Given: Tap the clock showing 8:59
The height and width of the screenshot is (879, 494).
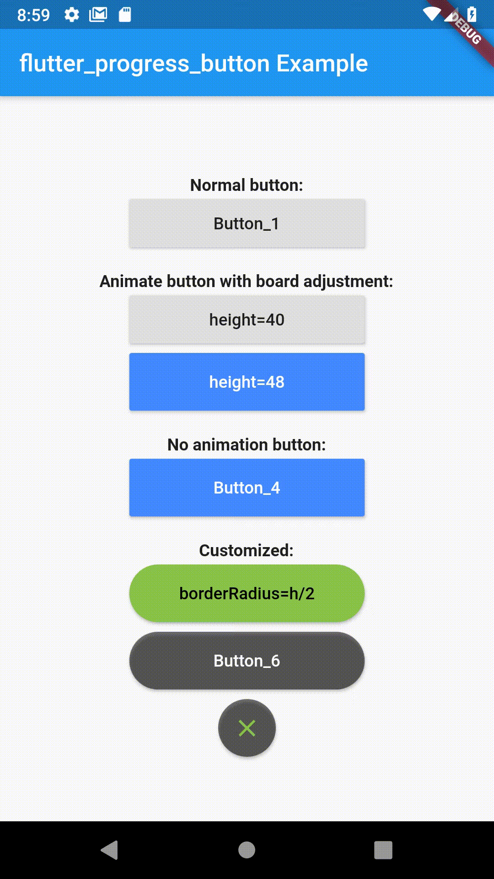Looking at the screenshot, I should (x=33, y=15).
